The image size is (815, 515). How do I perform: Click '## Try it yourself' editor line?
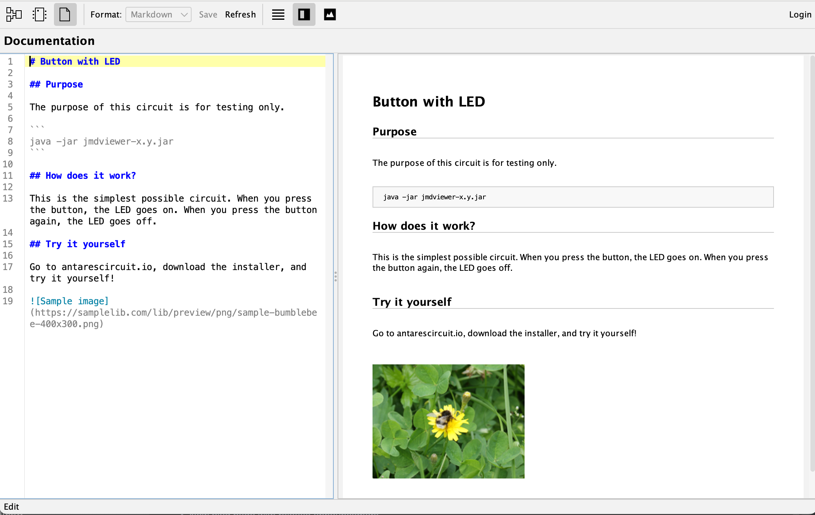click(78, 244)
